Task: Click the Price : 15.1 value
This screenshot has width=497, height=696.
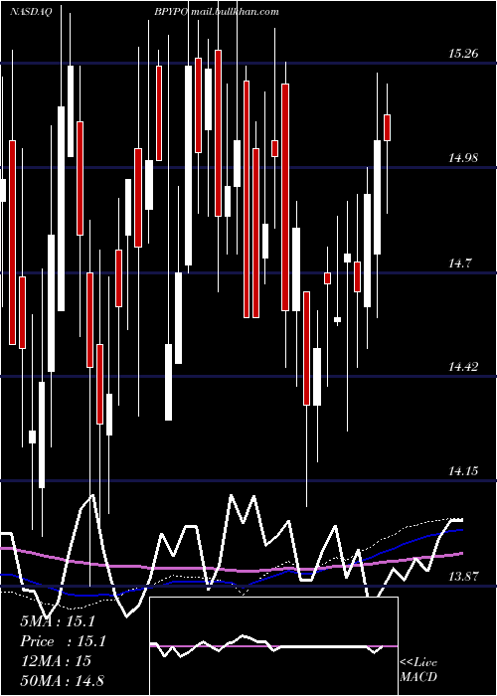Action: click(x=63, y=641)
